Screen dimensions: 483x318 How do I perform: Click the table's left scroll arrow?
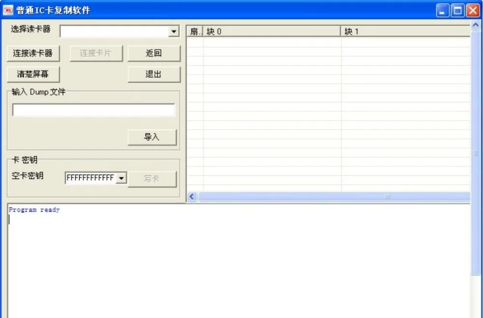(x=192, y=196)
